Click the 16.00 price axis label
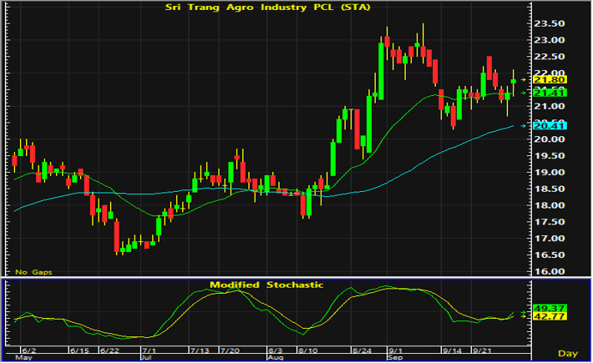 pos(549,271)
